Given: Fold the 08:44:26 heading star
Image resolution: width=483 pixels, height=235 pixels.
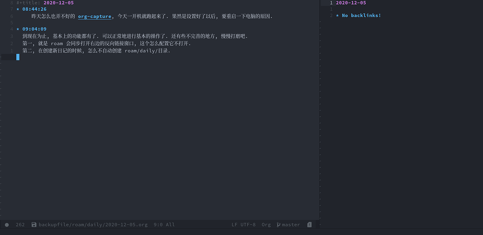Looking at the screenshot, I should pyautogui.click(x=18, y=9).
